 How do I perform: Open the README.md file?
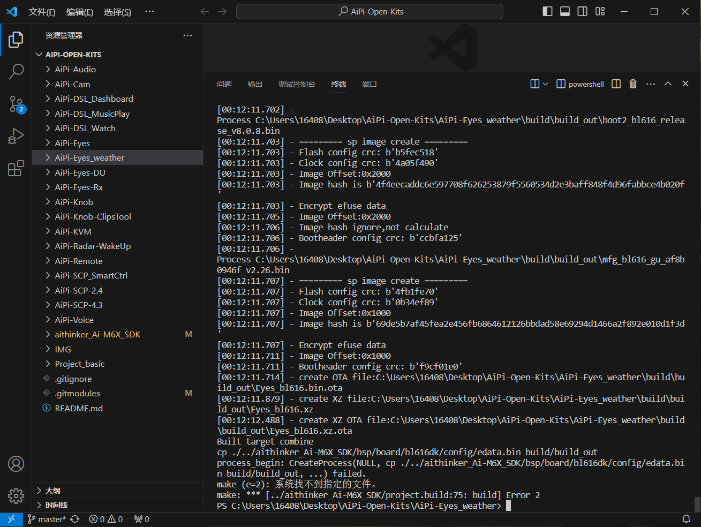coord(117,408)
